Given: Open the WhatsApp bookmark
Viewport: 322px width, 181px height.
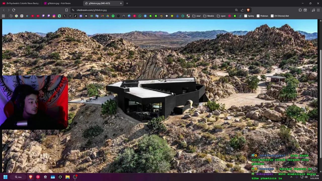Looking at the screenshot, I should pos(140,16).
